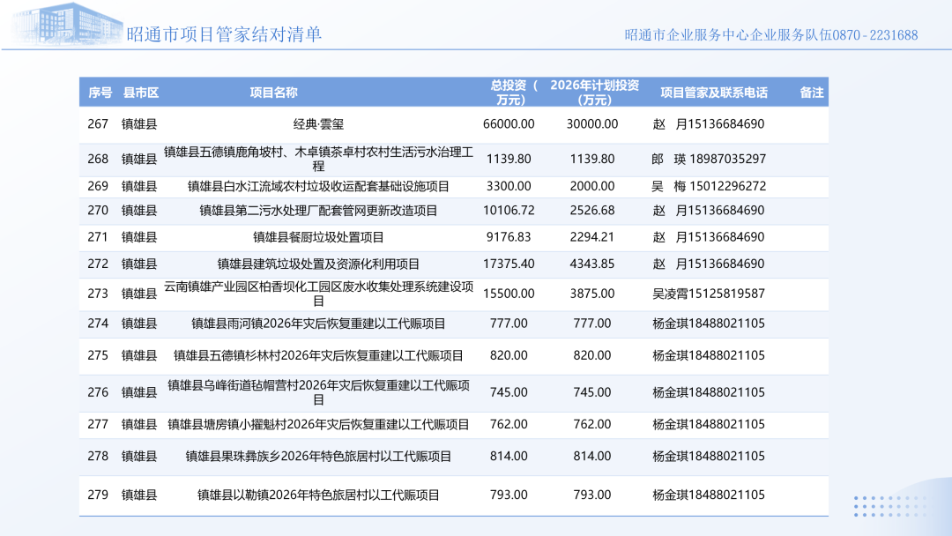This screenshot has height=536, width=952.
Task: Click the 县市区 cell 镇雄县 in row 267
Action: (x=139, y=124)
